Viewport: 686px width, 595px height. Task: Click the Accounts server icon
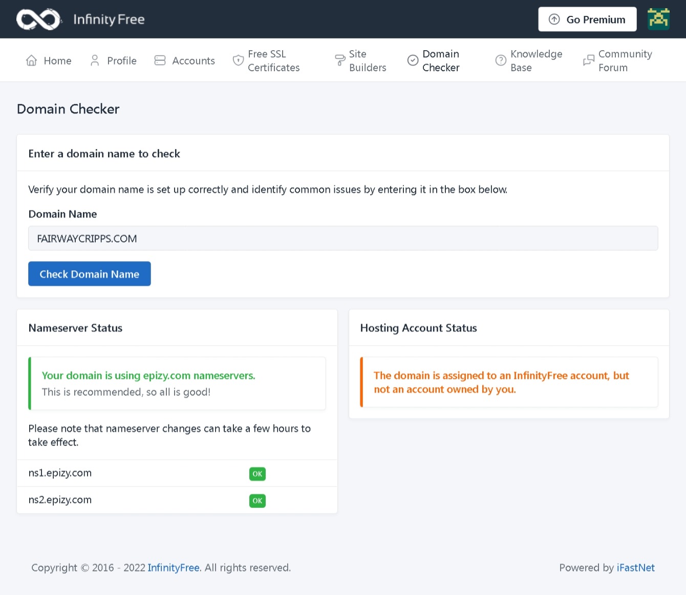pyautogui.click(x=160, y=60)
